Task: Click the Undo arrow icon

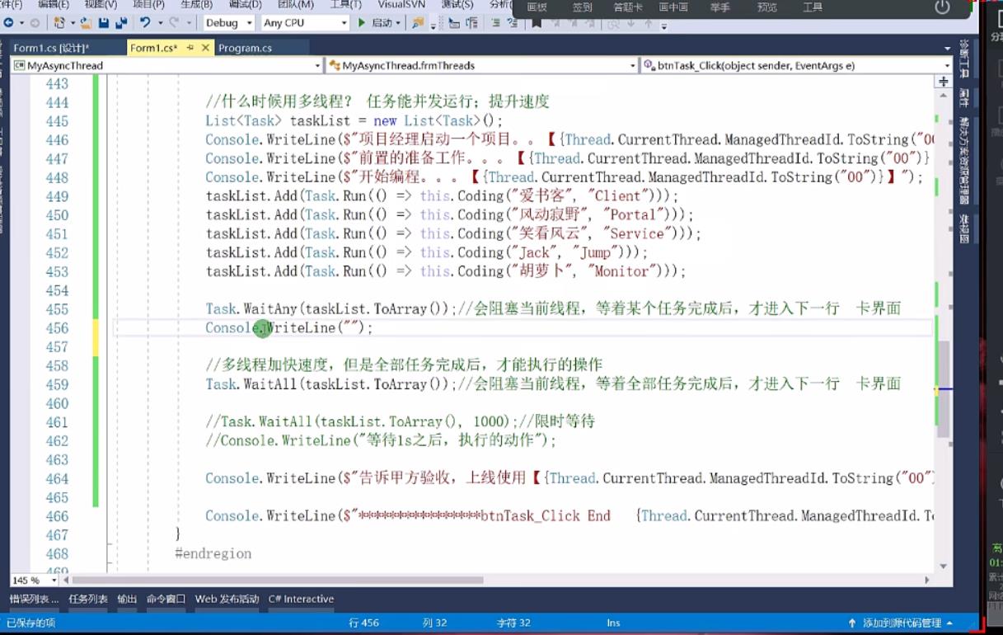Action: [x=145, y=23]
